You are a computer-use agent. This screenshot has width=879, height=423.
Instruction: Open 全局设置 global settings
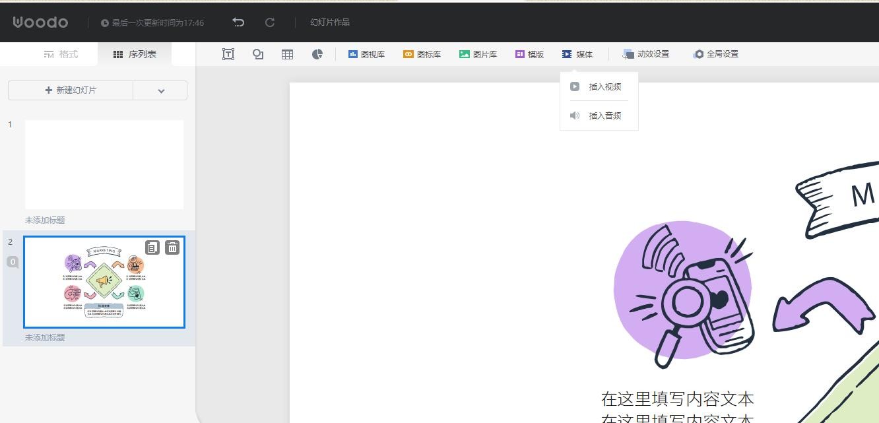coord(716,54)
